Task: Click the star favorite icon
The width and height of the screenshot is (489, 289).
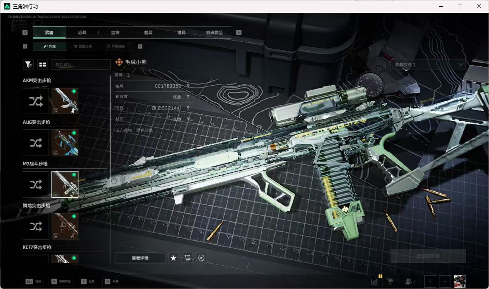Action: (174, 258)
